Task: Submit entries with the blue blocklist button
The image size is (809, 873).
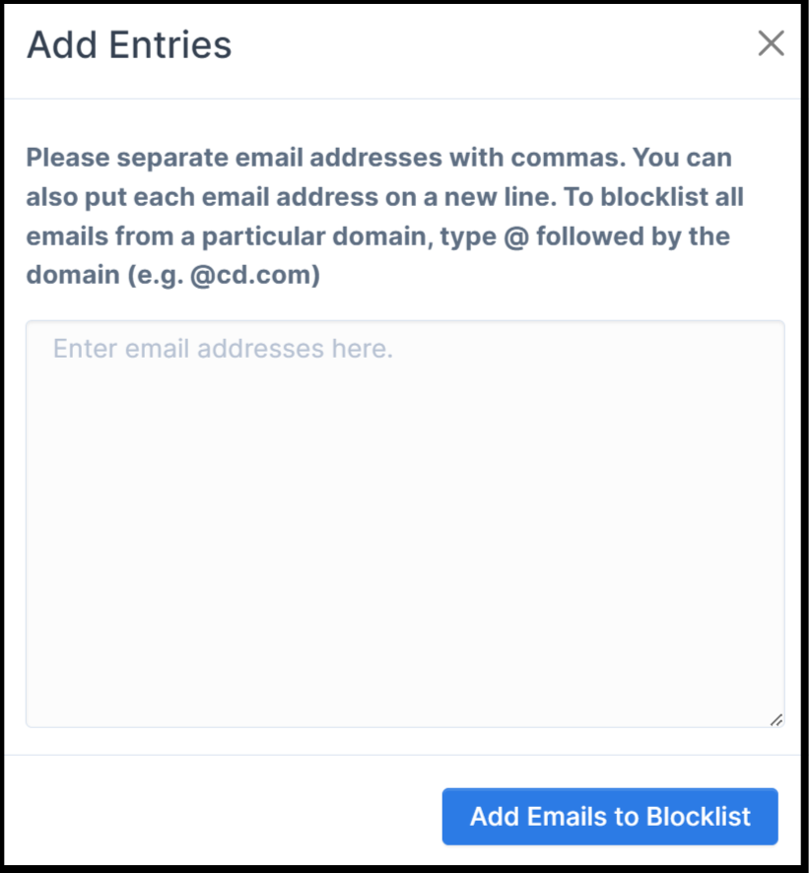Action: coord(610,816)
